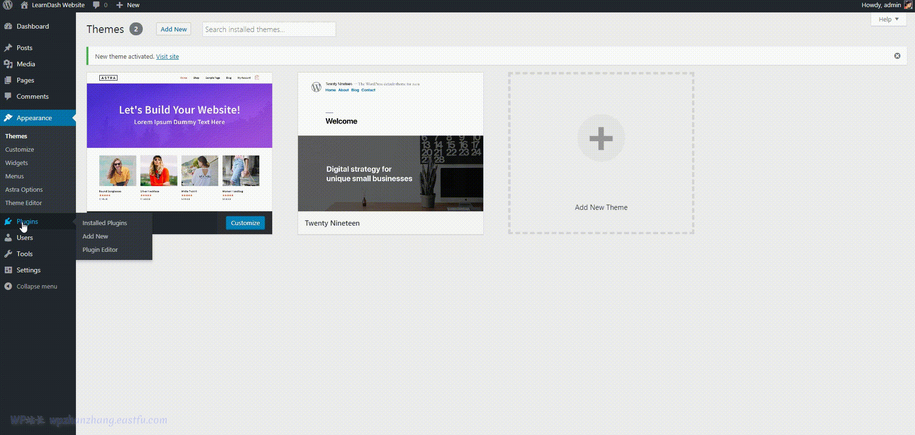This screenshot has height=435, width=915.
Task: Click the Posts pushpin icon
Action: [x=8, y=48]
